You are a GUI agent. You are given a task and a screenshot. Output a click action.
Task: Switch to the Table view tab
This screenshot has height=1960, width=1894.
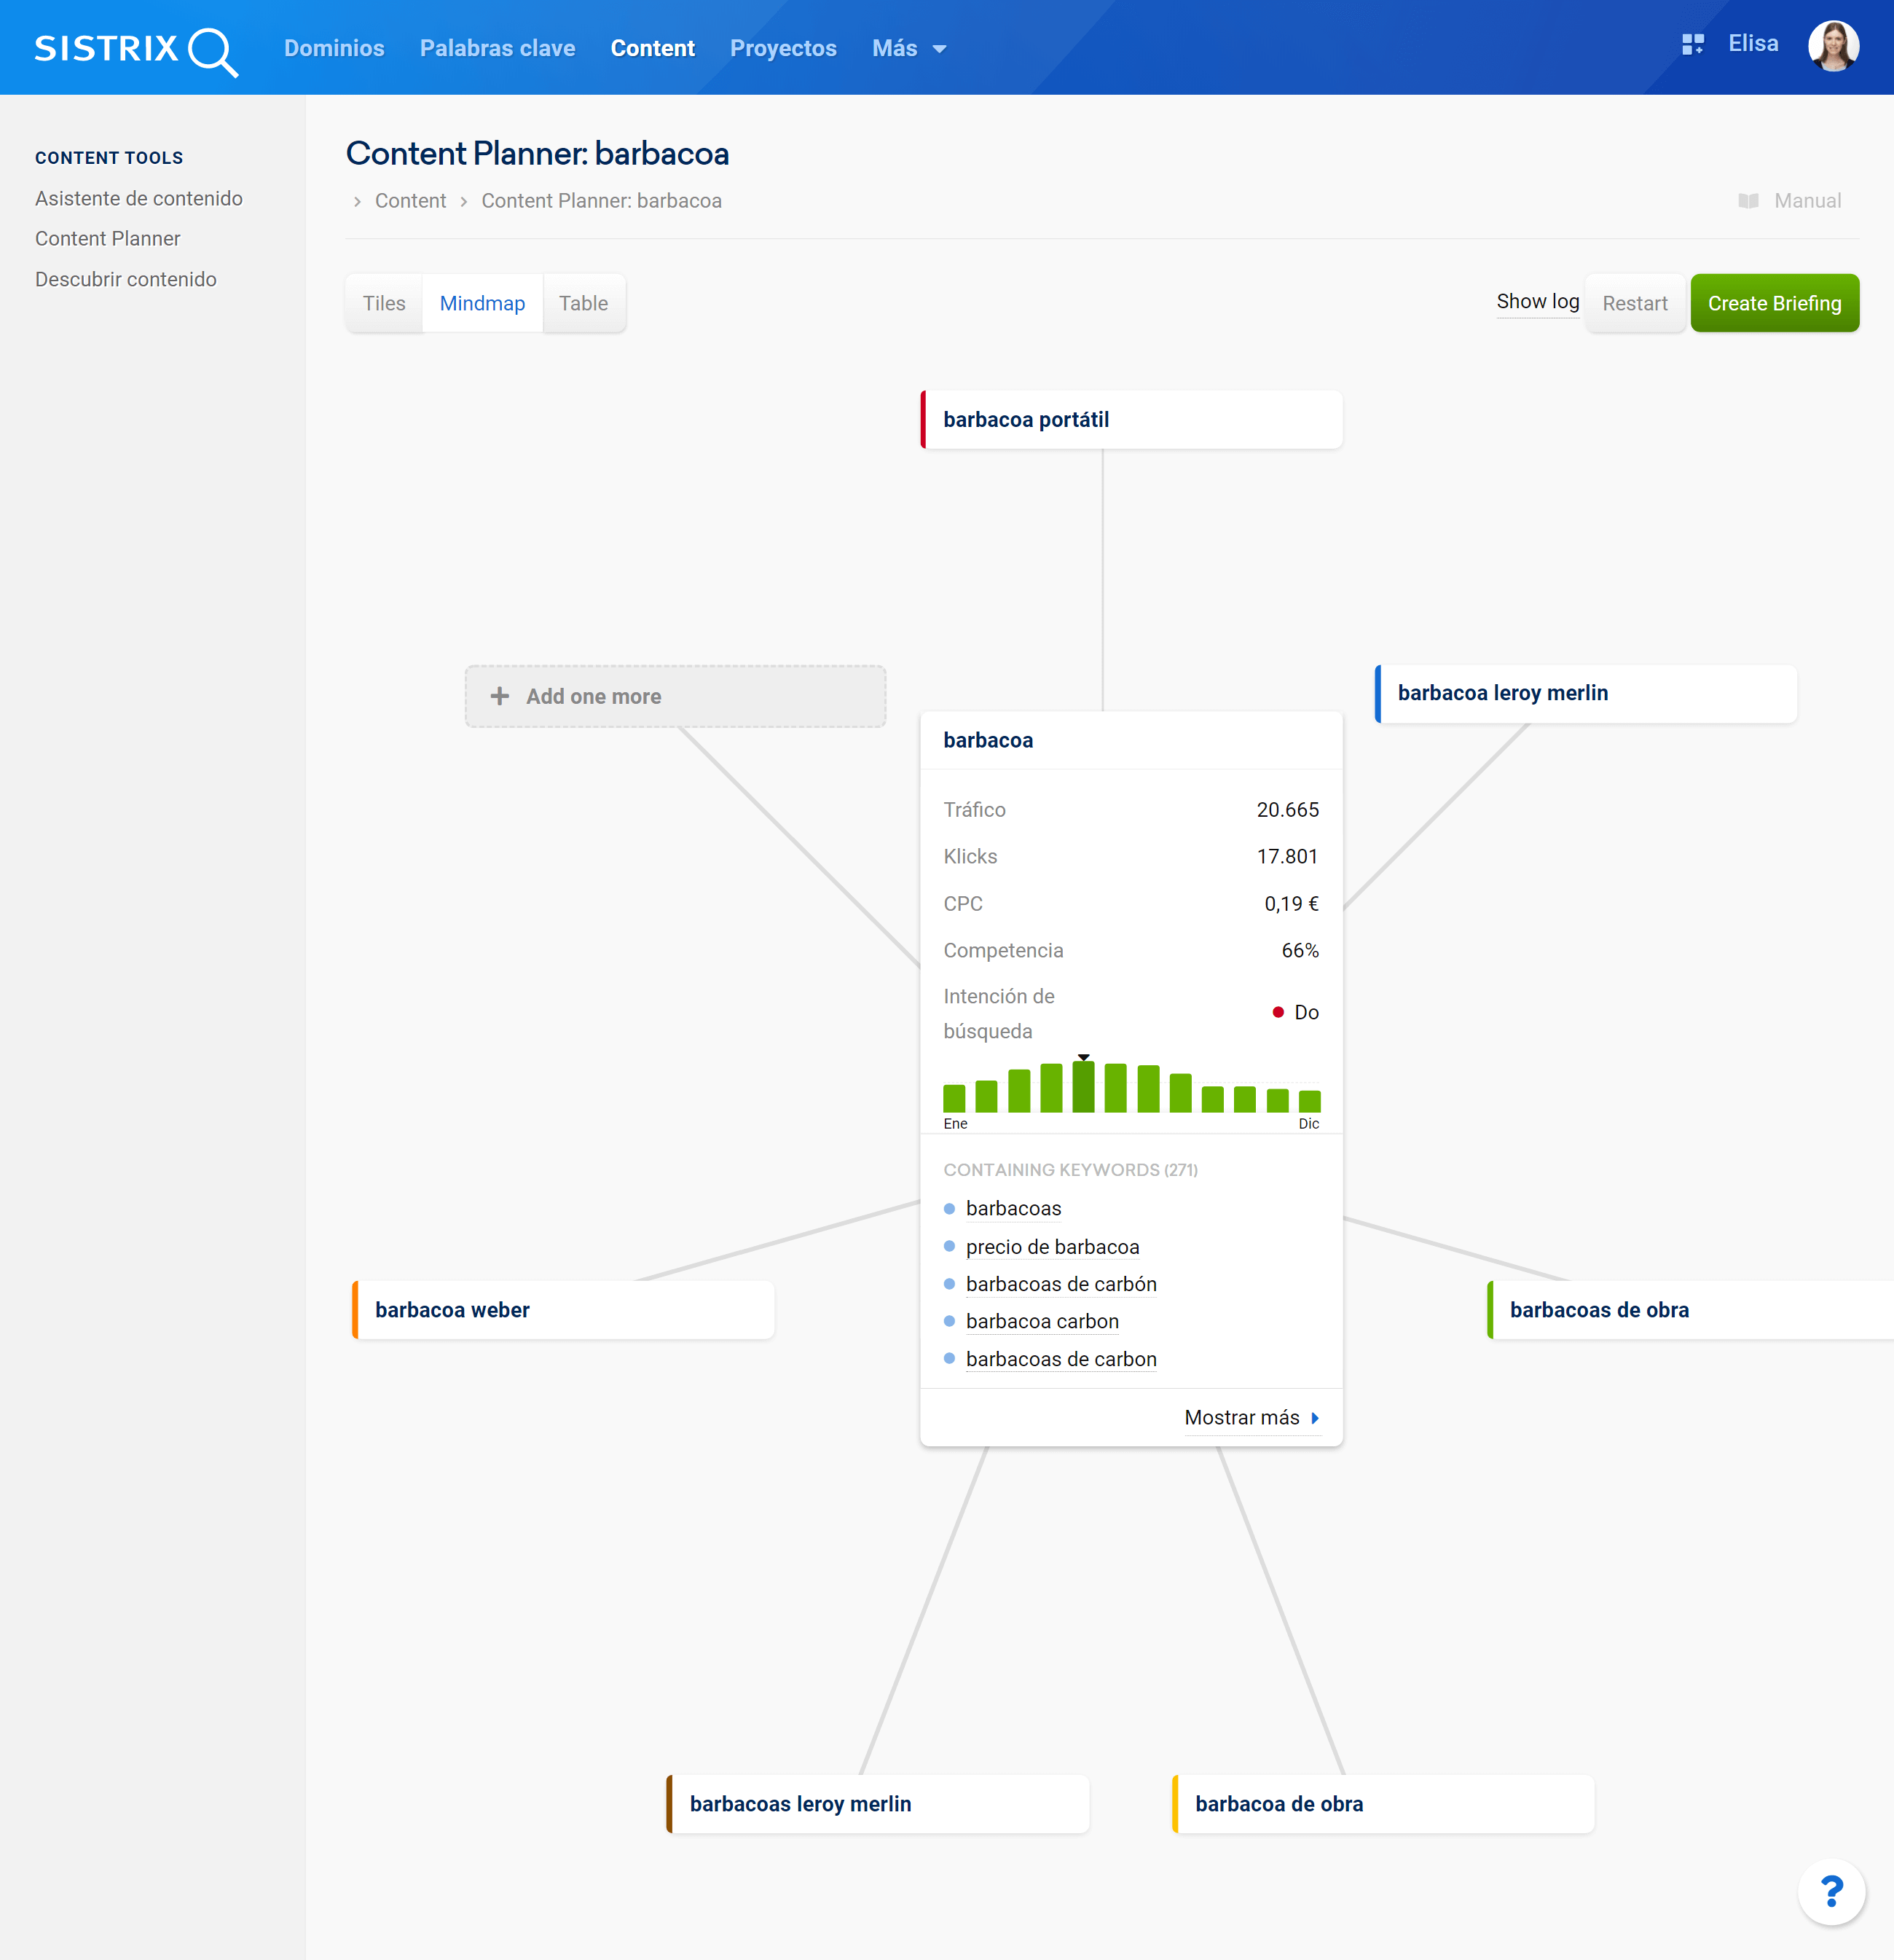click(x=583, y=303)
